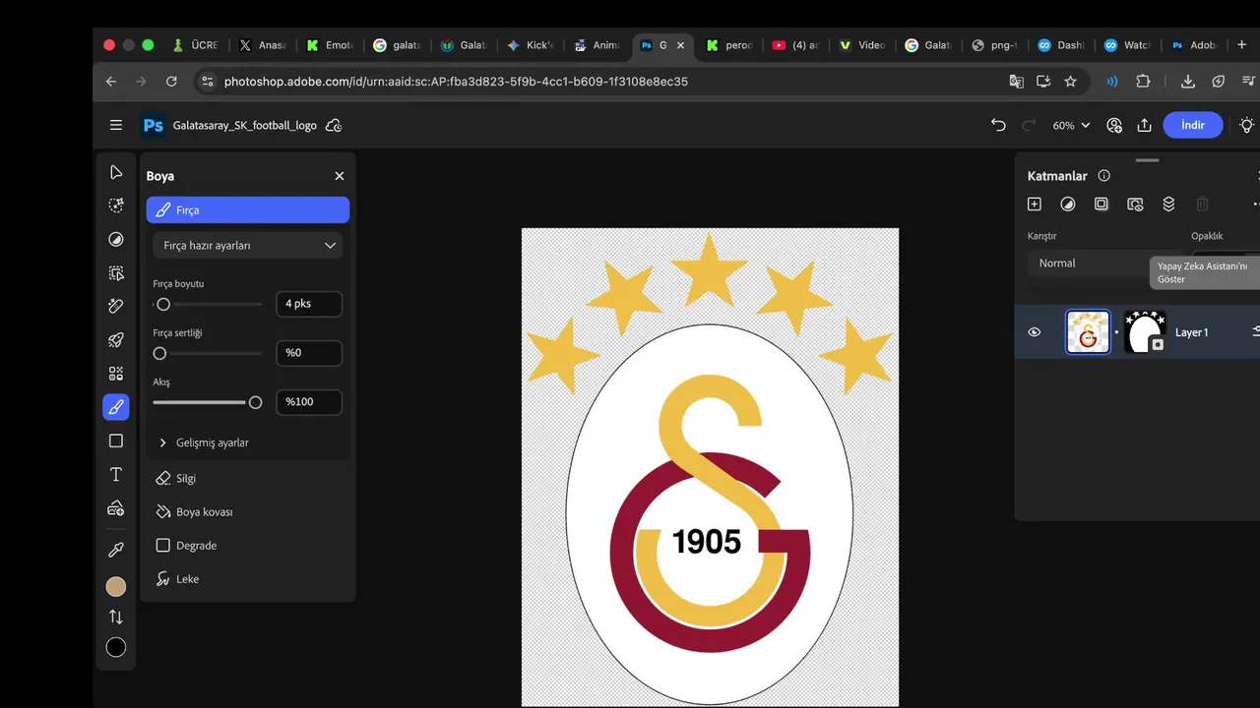Switch to the Video browser tab
1260x708 pixels.
pyautogui.click(x=861, y=45)
